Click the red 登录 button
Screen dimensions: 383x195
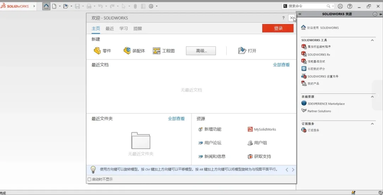[x=278, y=28]
